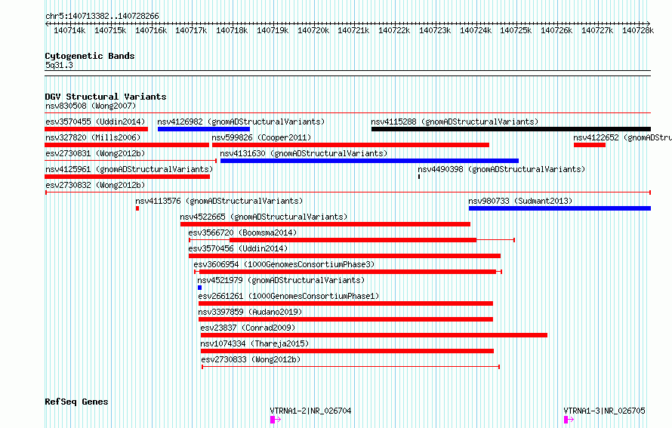Click esv2730833 (Wong2012b) label

[251, 359]
